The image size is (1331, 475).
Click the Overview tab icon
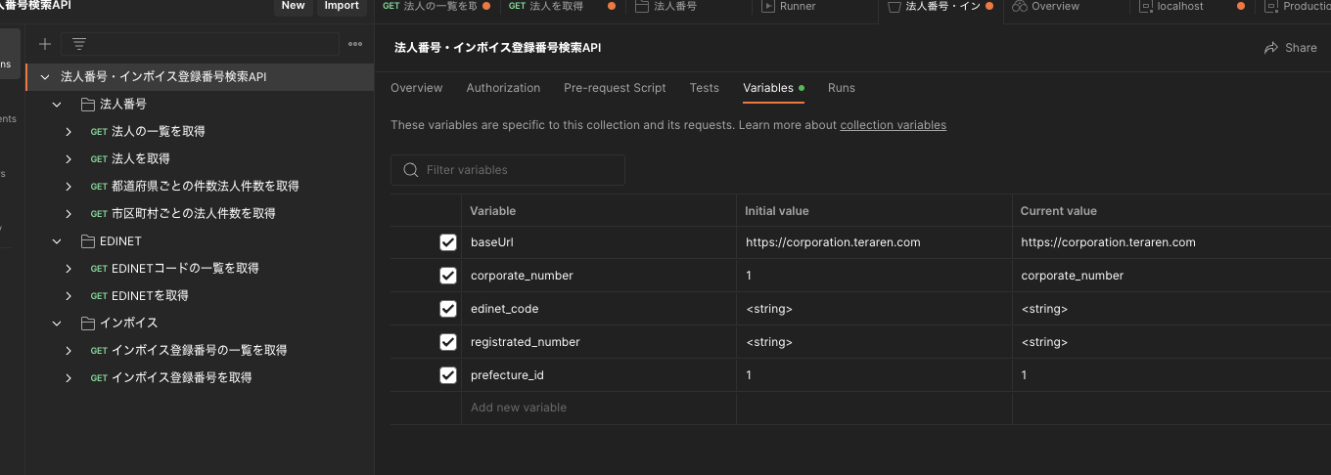click(x=1020, y=6)
